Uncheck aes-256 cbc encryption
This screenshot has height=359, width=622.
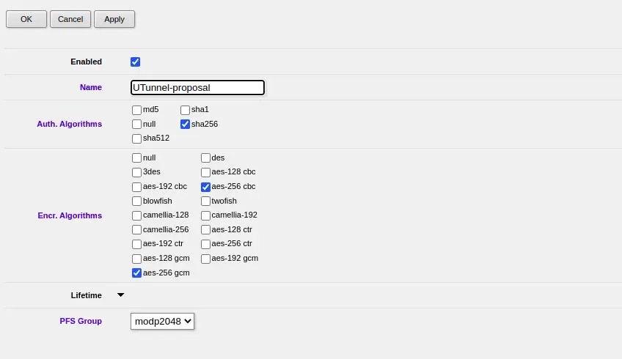coord(205,187)
